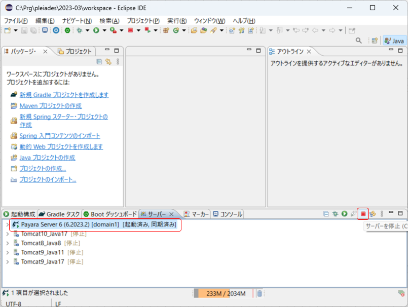Click the Open Perspective icon
Viewport: 408px width, 307px height.
[375, 41]
